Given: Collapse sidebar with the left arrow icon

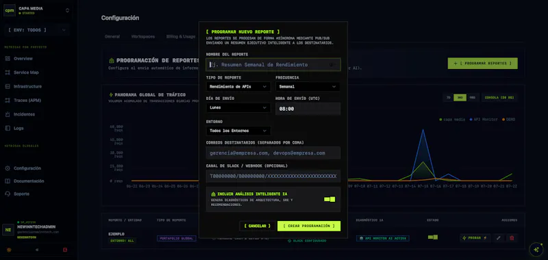Looking at the screenshot, I should pos(37,250).
